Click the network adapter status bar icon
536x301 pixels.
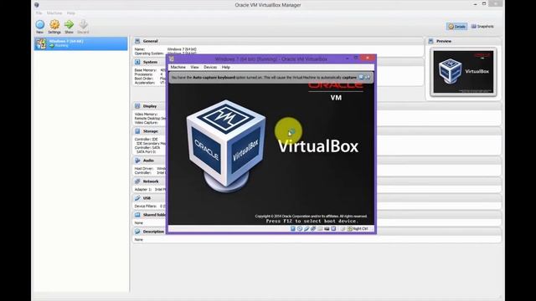tap(313, 228)
